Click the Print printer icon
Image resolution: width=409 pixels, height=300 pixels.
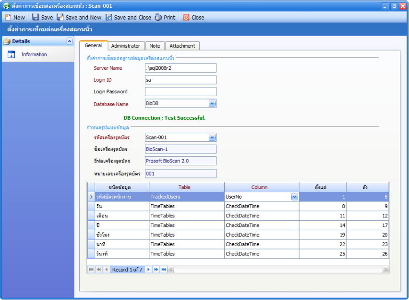click(x=158, y=17)
